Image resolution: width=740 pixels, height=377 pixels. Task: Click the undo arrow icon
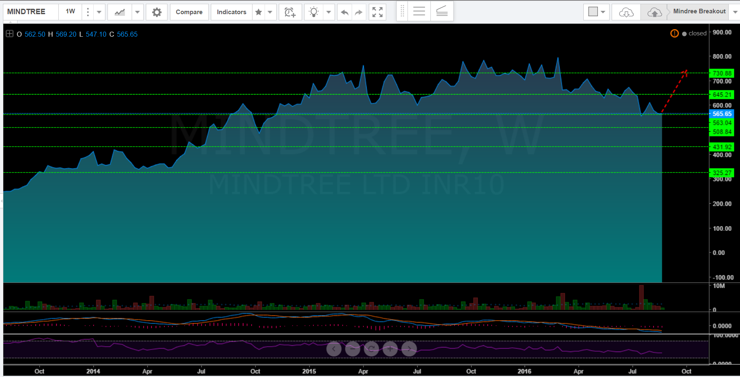345,12
